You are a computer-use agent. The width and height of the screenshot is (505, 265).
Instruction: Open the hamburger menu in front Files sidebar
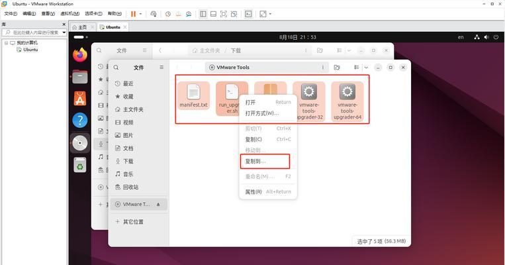[161, 68]
